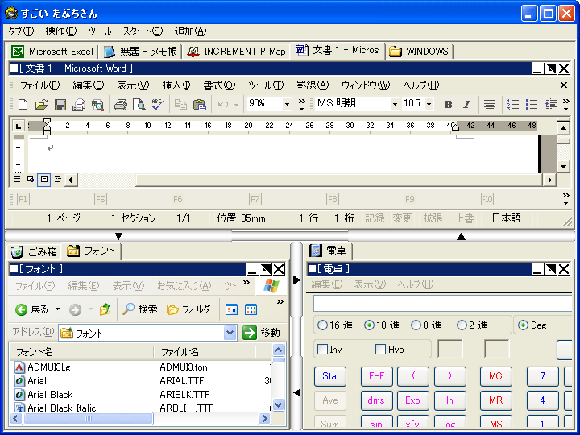Image resolution: width=580 pixels, height=435 pixels.
Task: Click the New blank document icon in Word
Action: pos(23,104)
